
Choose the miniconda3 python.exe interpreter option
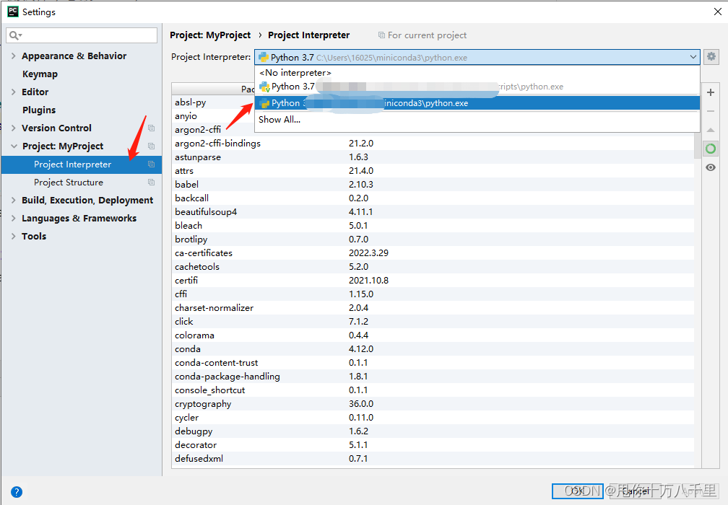[x=477, y=103]
